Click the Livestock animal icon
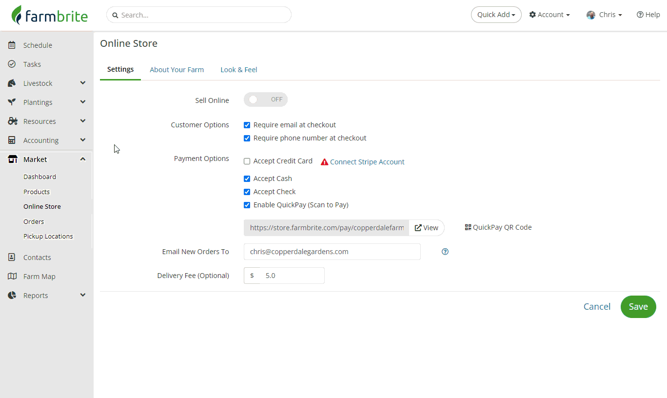667x398 pixels. coord(12,83)
